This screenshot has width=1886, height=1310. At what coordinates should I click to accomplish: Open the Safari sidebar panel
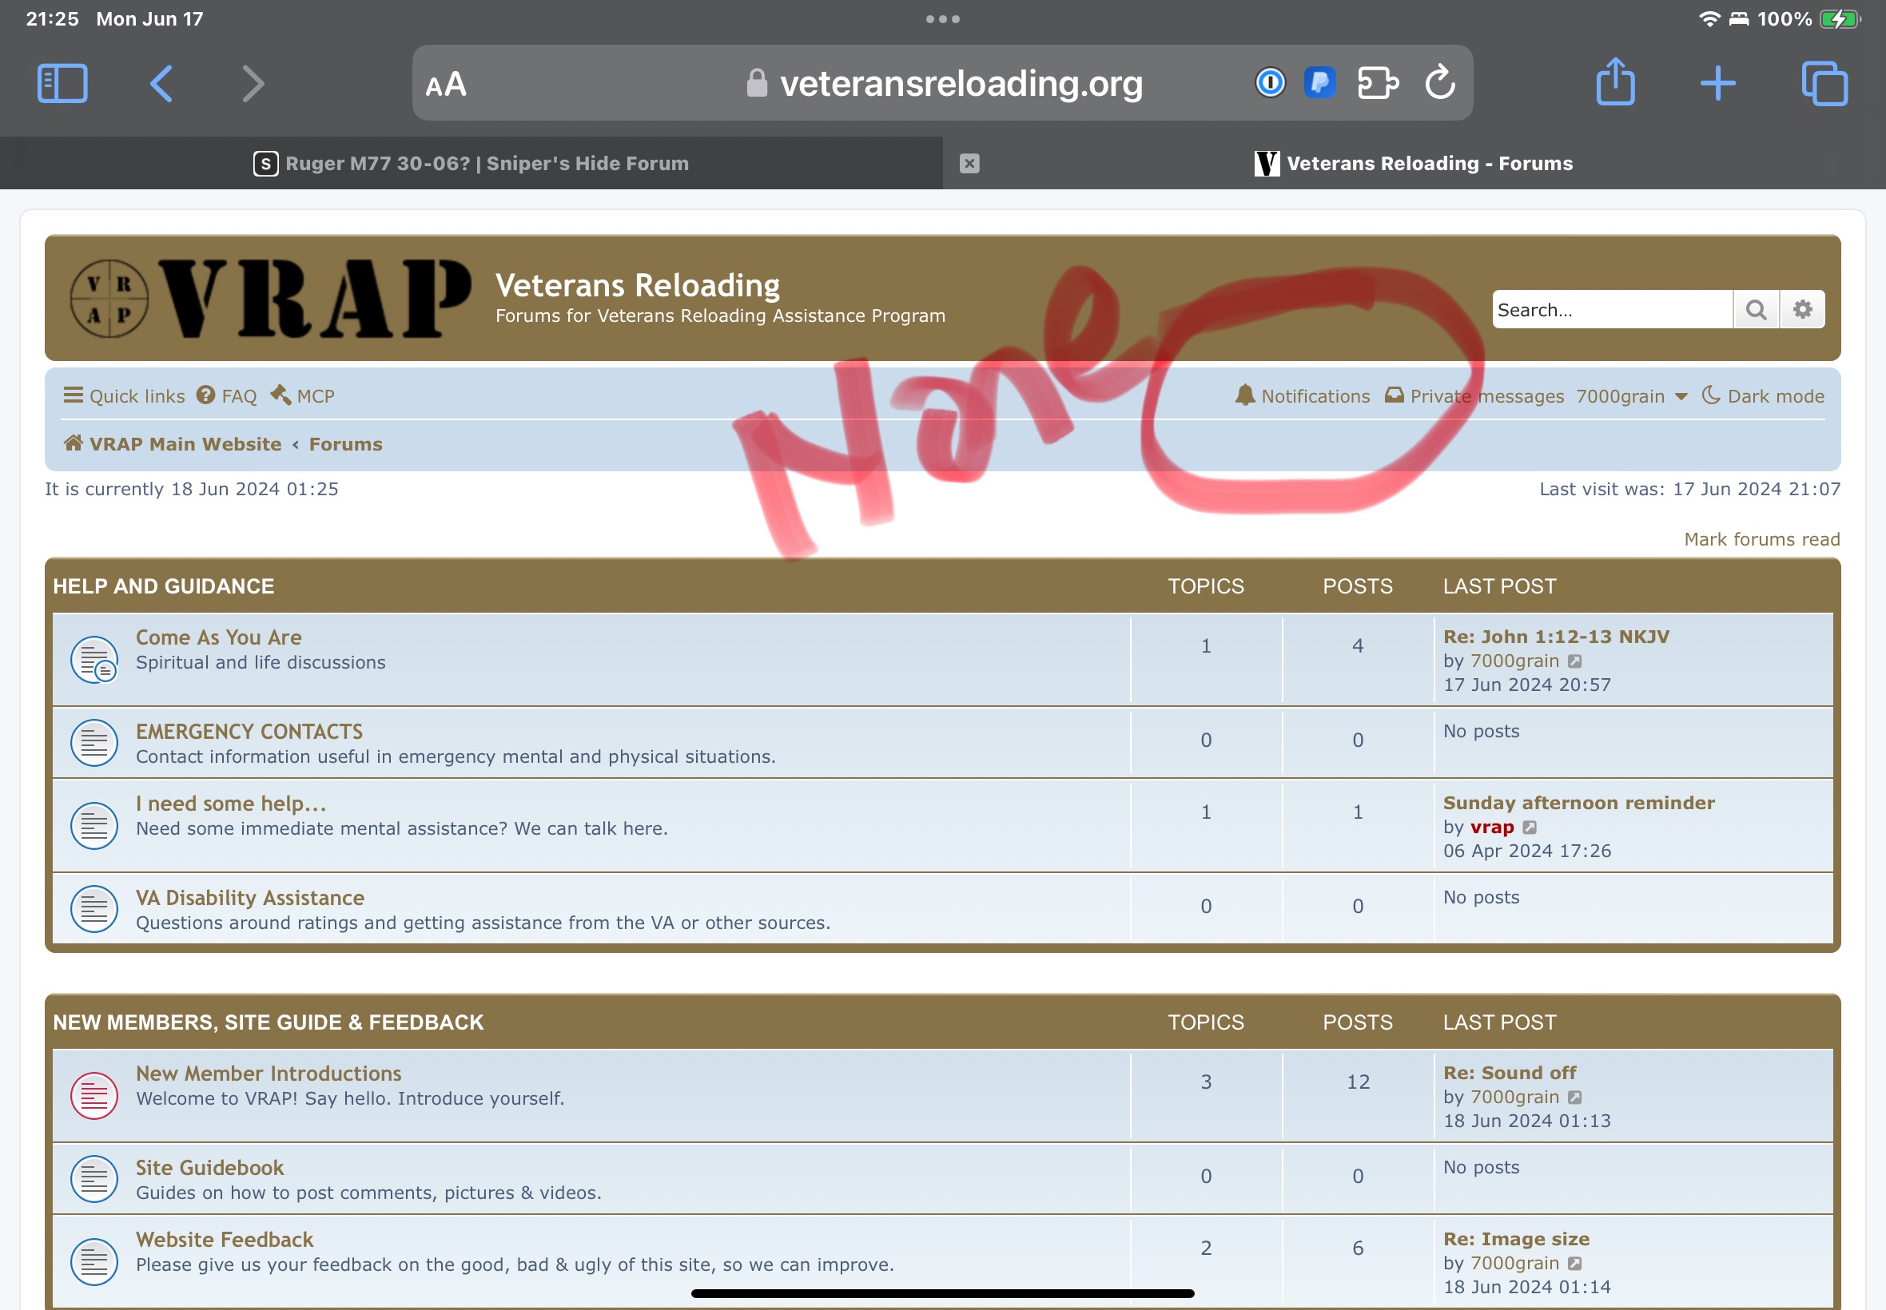tap(62, 84)
